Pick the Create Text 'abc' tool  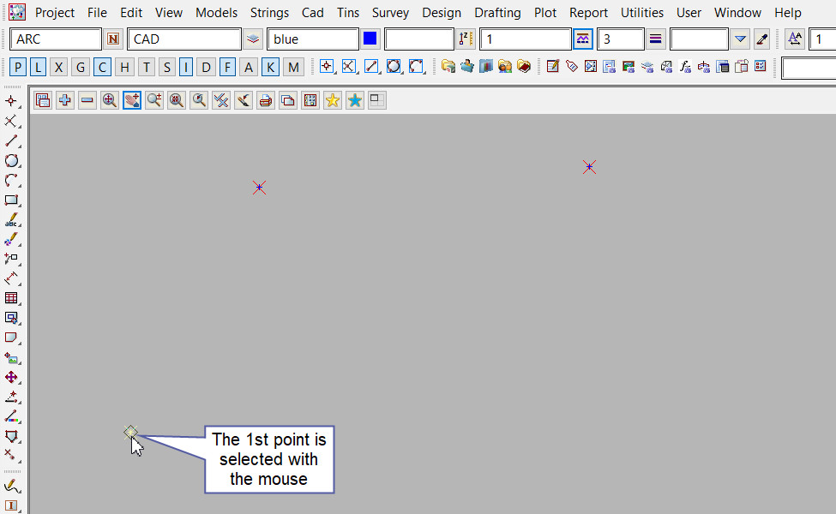click(12, 220)
